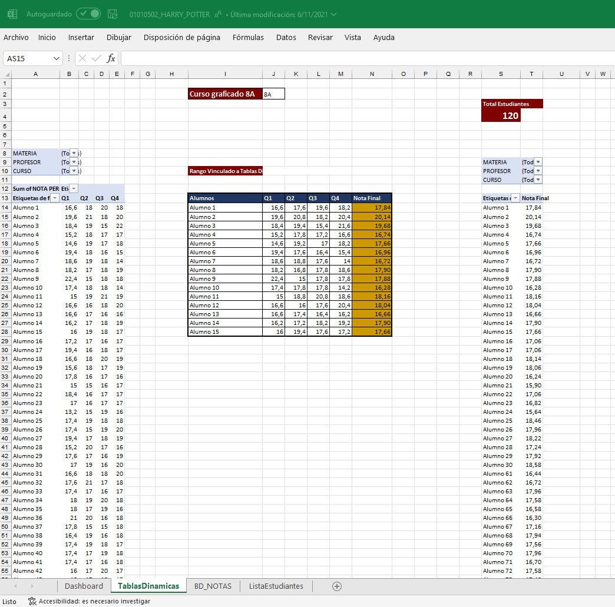The image size is (615, 607).
Task: Click the confirm checkmark in formula bar
Action: (x=97, y=58)
